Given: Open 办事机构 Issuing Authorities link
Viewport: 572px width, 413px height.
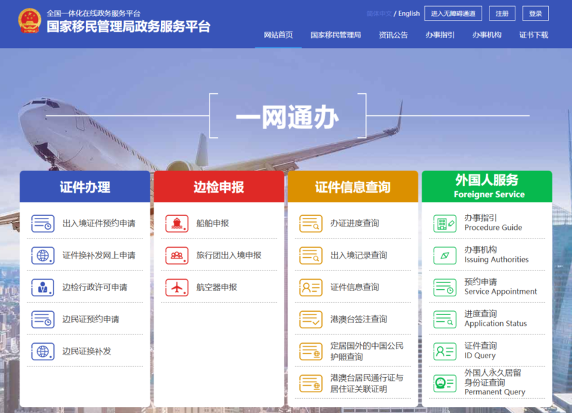Looking at the screenshot, I should pyautogui.click(x=496, y=254).
